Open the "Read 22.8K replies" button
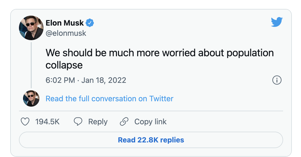The width and height of the screenshot is (301, 157). (x=151, y=140)
